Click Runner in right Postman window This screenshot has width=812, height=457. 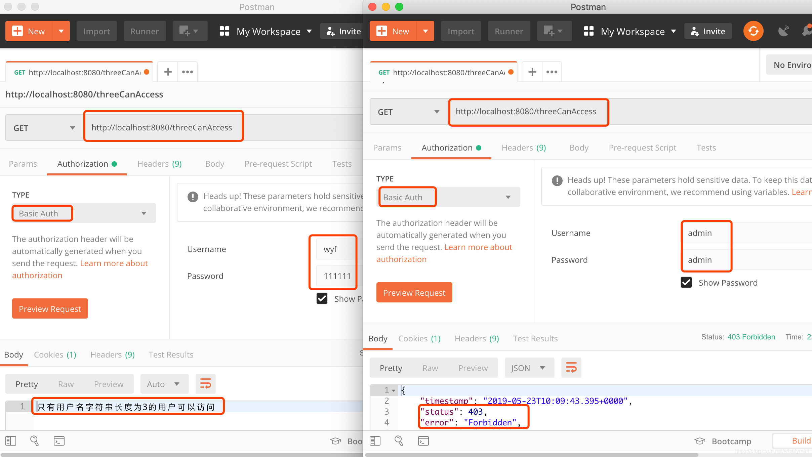pos(509,31)
